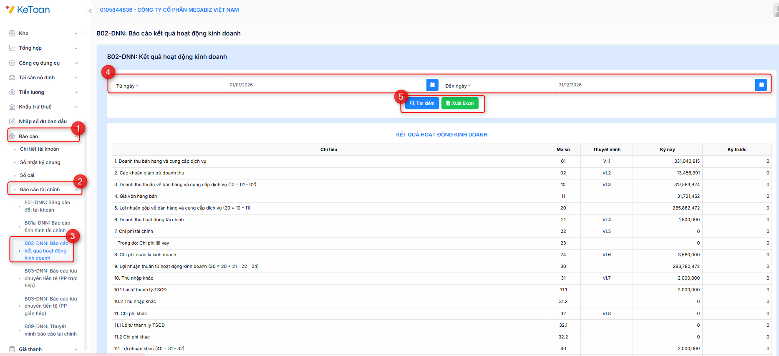Click the Giá thành menu icon
The width and height of the screenshot is (779, 356).
coord(12,349)
